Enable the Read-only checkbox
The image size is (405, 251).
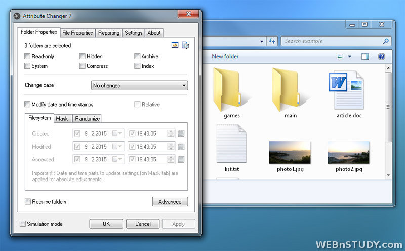coord(27,56)
